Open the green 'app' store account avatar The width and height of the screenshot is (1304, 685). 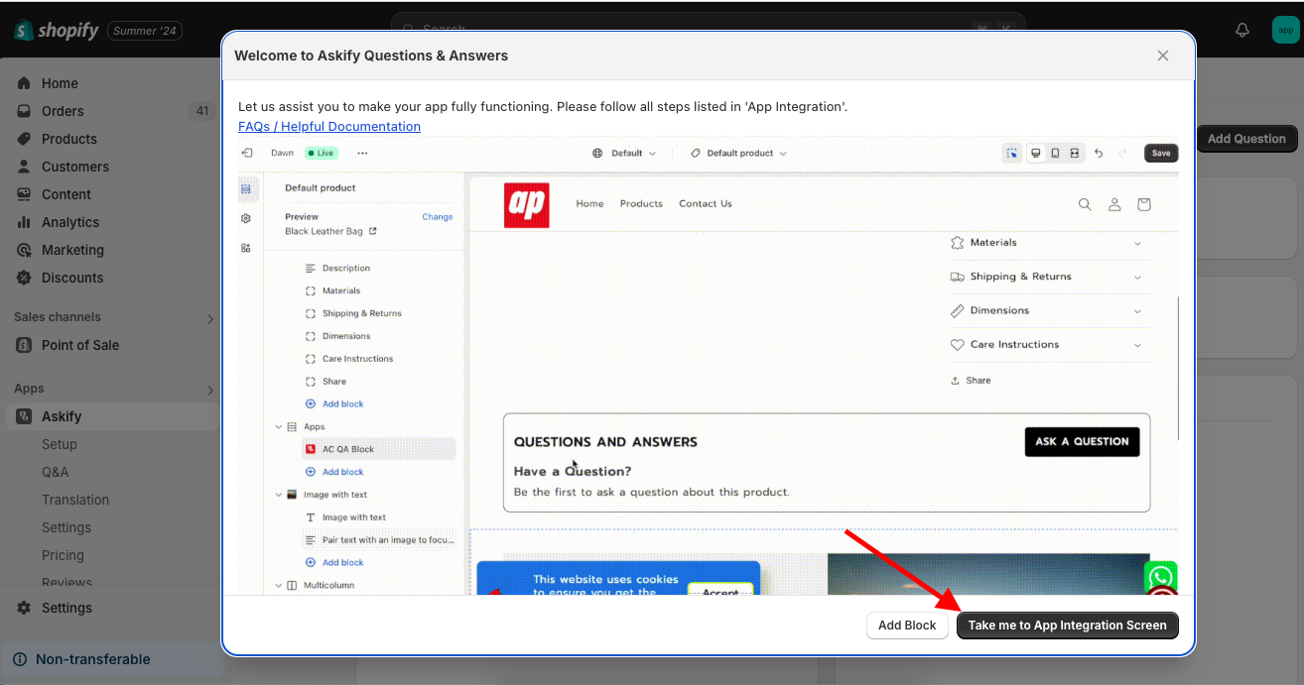(x=1285, y=30)
